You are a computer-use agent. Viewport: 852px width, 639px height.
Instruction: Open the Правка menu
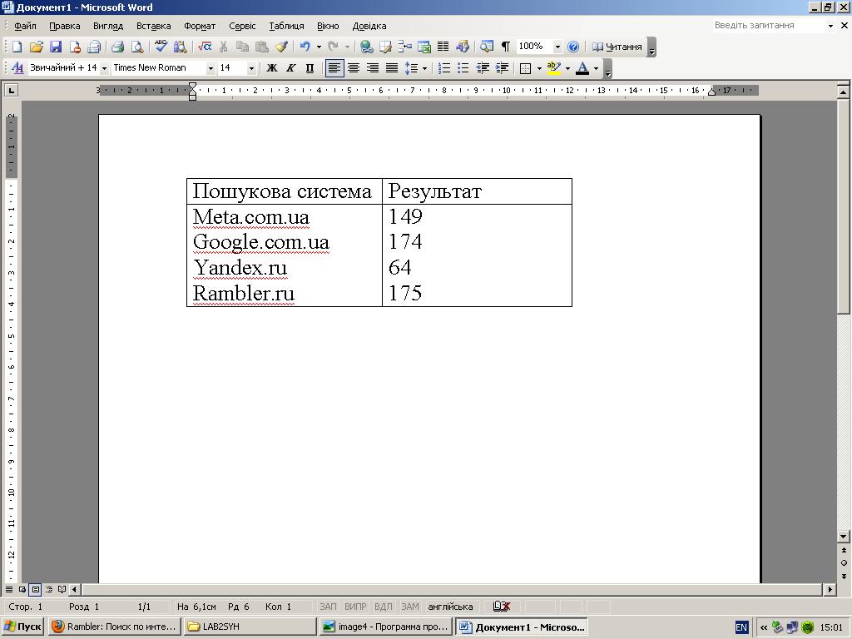(65, 26)
